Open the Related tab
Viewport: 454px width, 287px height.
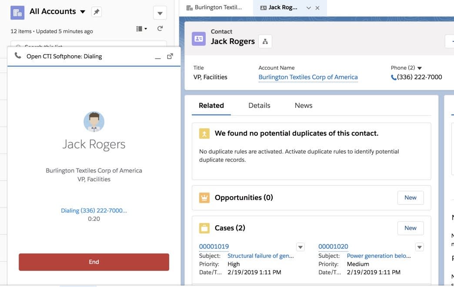211,105
